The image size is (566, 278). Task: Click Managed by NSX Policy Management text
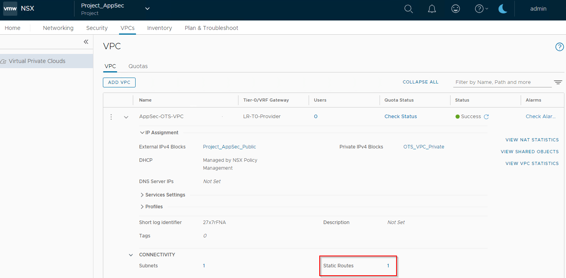pos(230,164)
